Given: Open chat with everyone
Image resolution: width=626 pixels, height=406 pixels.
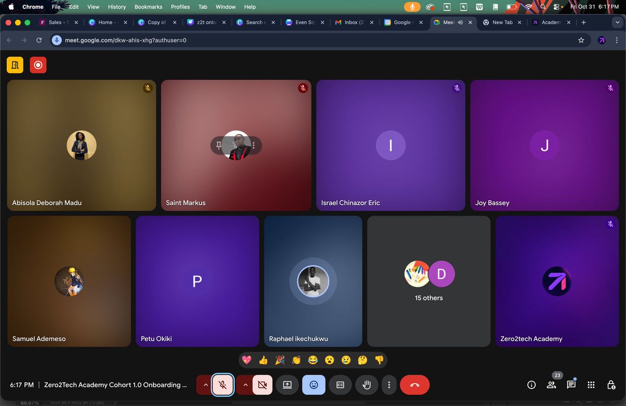Looking at the screenshot, I should (571, 385).
